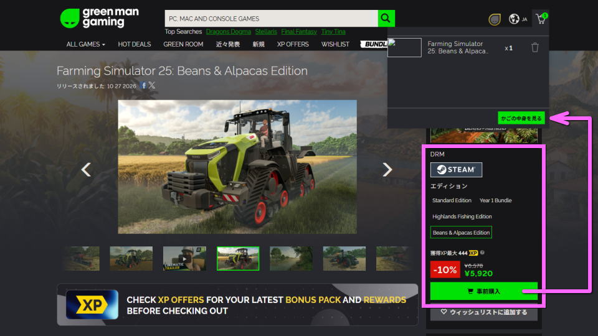Open the XP OFFERS menu item

(x=293, y=44)
